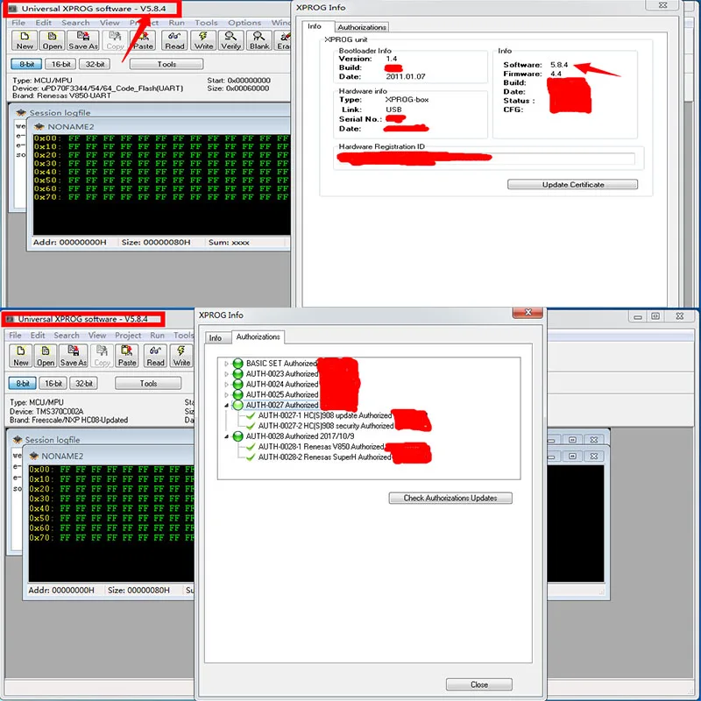Image resolution: width=701 pixels, height=701 pixels.
Task: Select 16-bit view in lower window
Action: tap(53, 383)
